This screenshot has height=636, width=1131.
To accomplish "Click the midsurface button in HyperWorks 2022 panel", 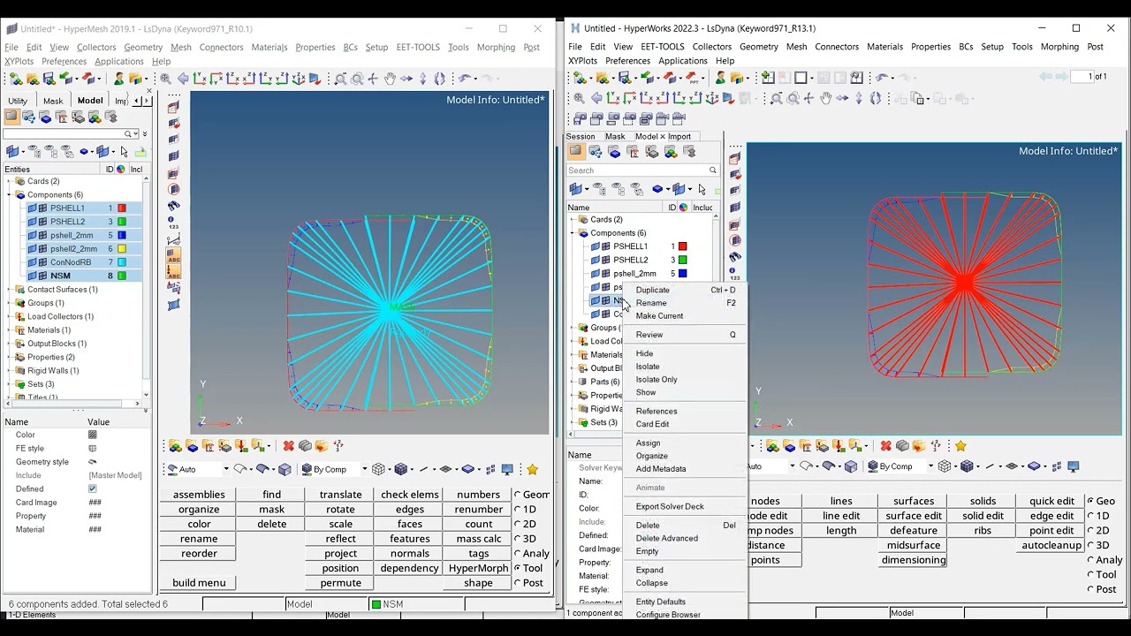I will pyautogui.click(x=914, y=545).
